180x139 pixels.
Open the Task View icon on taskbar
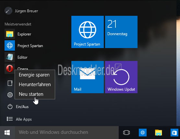click(x=126, y=133)
